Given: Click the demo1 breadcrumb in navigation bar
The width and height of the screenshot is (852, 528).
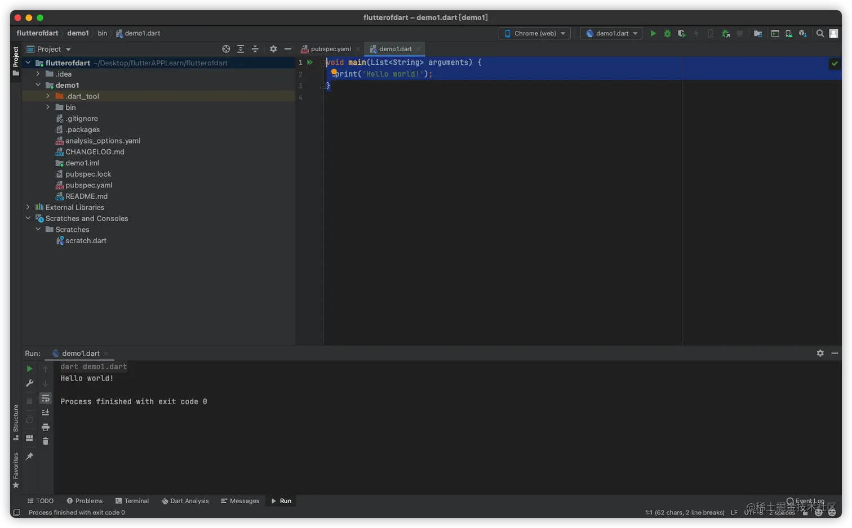Looking at the screenshot, I should pos(78,33).
